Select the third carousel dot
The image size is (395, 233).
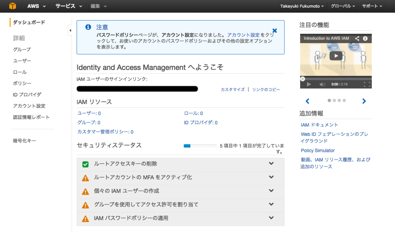[339, 100]
